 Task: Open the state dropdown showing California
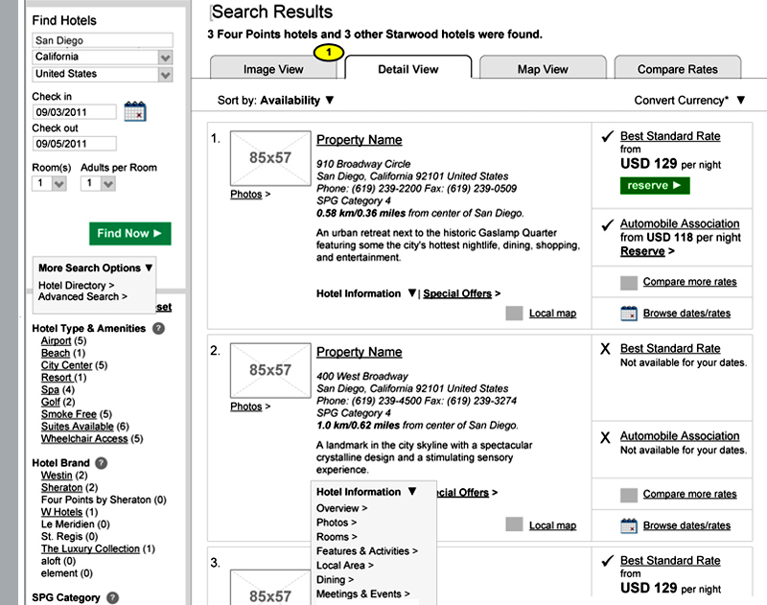(x=166, y=58)
